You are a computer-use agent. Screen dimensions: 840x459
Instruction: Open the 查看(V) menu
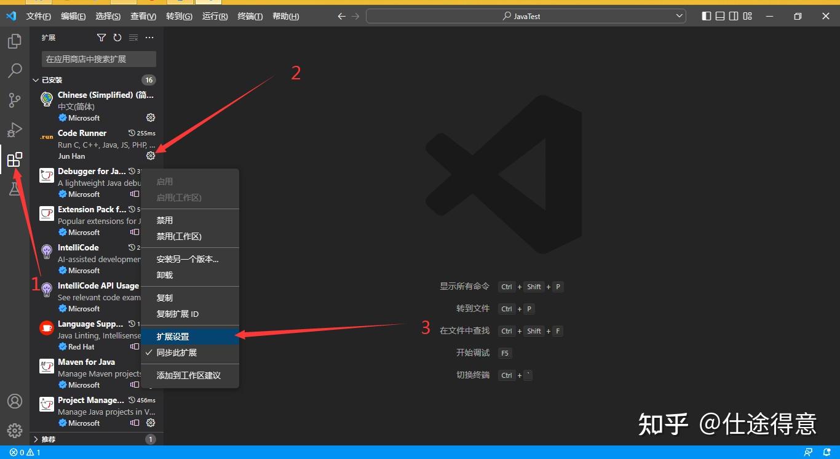[144, 17]
